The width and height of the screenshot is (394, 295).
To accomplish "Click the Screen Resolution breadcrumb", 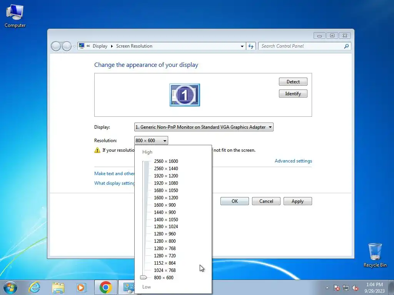I will click(134, 46).
